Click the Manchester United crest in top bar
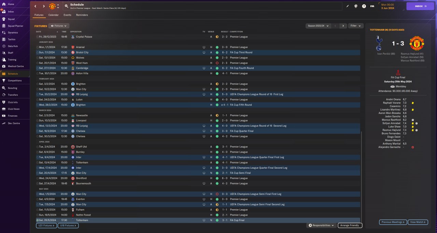Screen dimensions: 437x233 (x=52, y=6)
